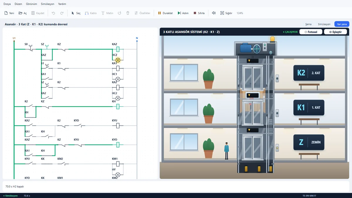
Task: Pause simulation with Duraklat
Action: pyautogui.click(x=165, y=13)
